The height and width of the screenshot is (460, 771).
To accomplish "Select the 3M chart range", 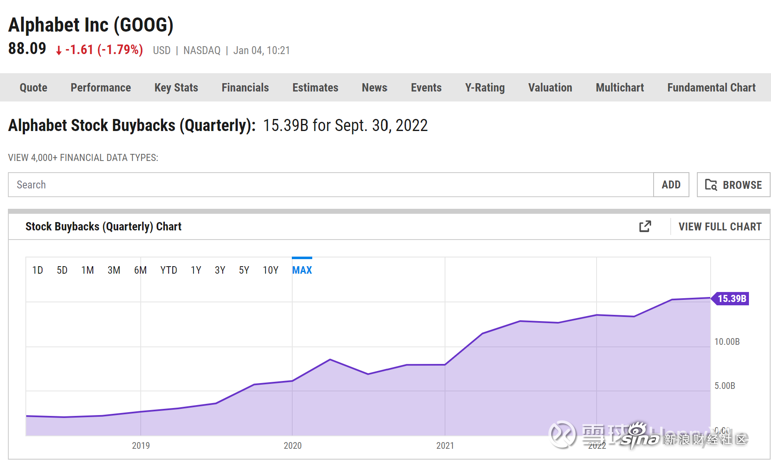I will point(114,270).
